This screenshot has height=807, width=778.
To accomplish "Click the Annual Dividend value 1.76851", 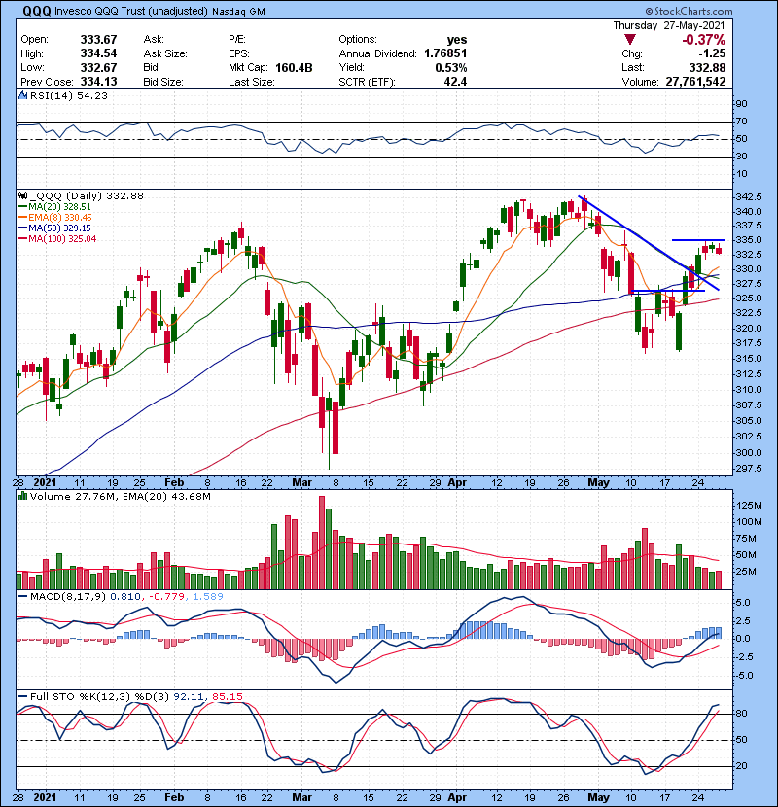I will click(x=445, y=53).
